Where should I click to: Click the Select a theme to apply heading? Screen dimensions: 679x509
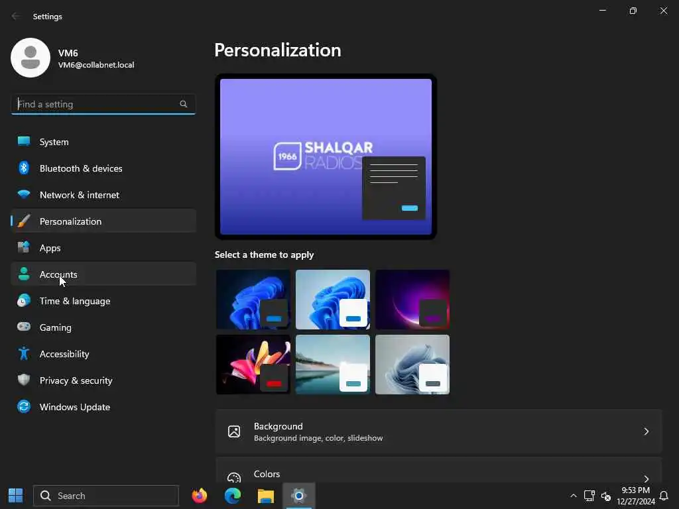pos(264,254)
